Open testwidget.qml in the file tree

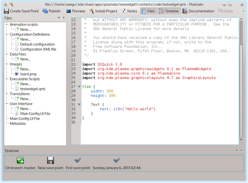[32, 89]
